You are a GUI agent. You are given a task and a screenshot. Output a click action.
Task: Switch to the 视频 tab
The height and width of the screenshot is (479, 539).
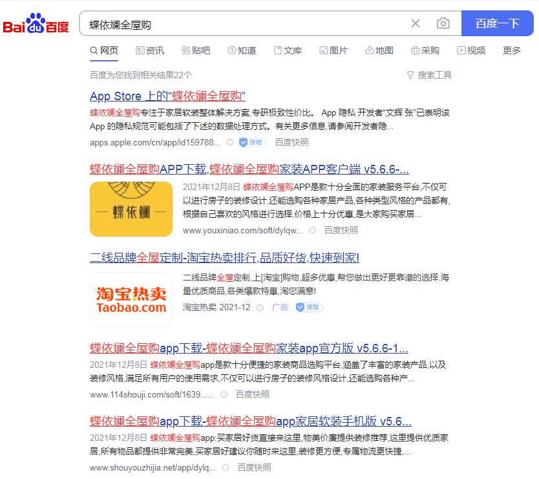(x=471, y=50)
